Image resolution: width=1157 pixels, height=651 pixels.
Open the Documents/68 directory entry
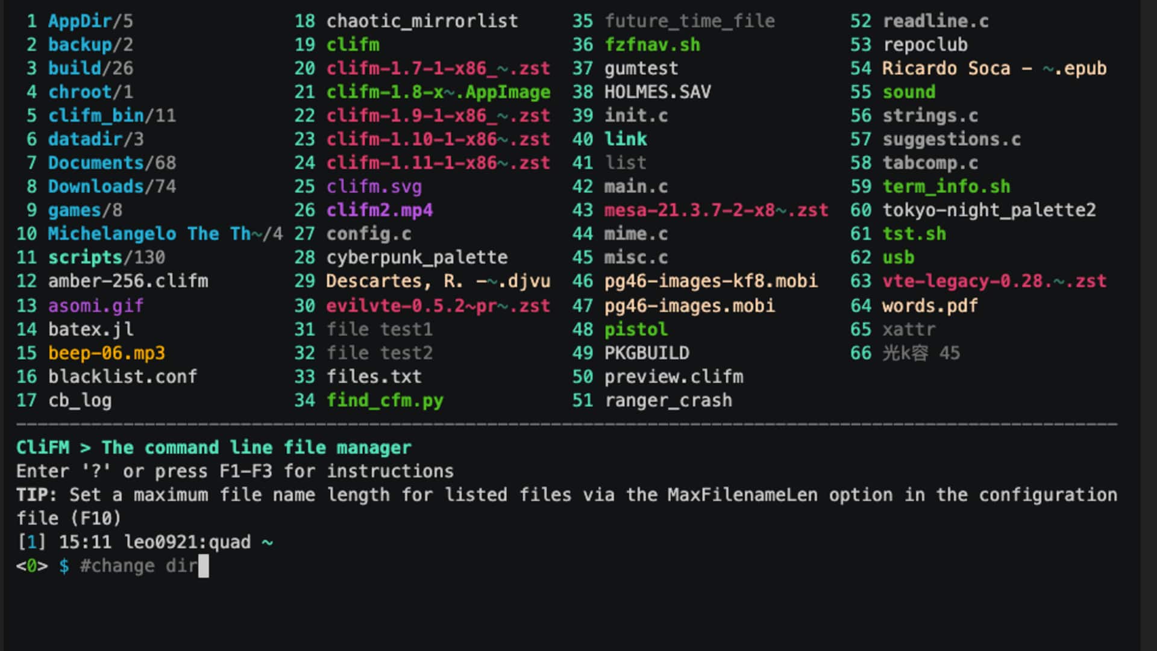(x=112, y=163)
